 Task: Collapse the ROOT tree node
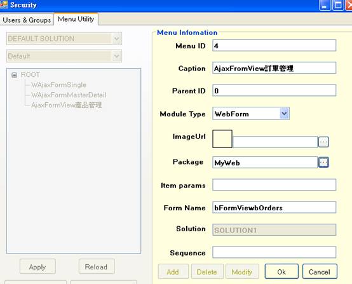point(15,75)
